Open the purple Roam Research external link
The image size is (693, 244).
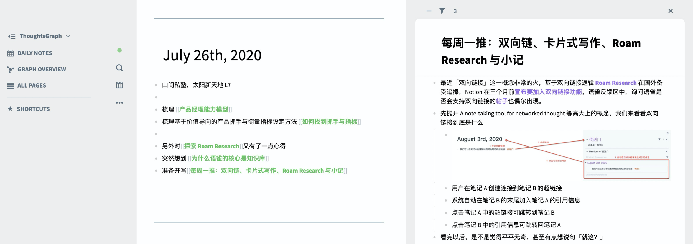[x=616, y=83]
